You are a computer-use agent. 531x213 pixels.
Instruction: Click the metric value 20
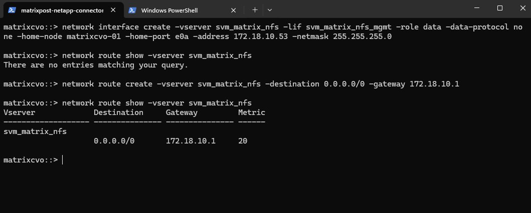tap(243, 141)
